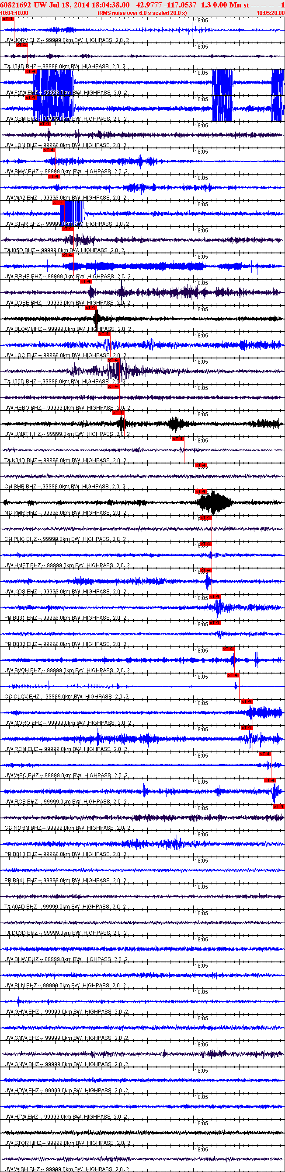Select the CC NORM BHZ station label

23,828
